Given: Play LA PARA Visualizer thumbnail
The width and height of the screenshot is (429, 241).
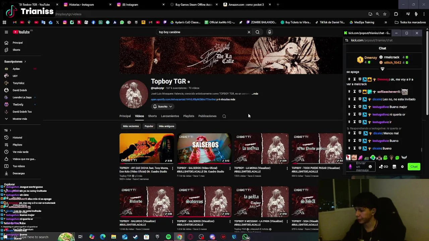Looking at the screenshot, I should [261, 202].
